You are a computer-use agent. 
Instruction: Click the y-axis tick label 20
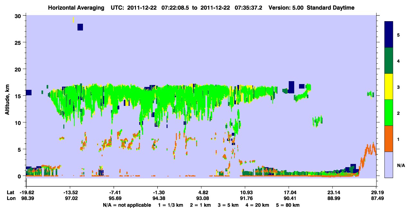pyautogui.click(x=18, y=69)
